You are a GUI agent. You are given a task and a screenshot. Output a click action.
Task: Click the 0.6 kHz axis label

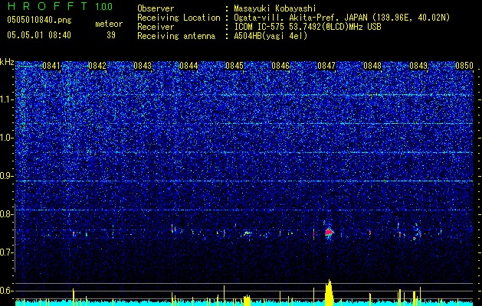pos(7,291)
